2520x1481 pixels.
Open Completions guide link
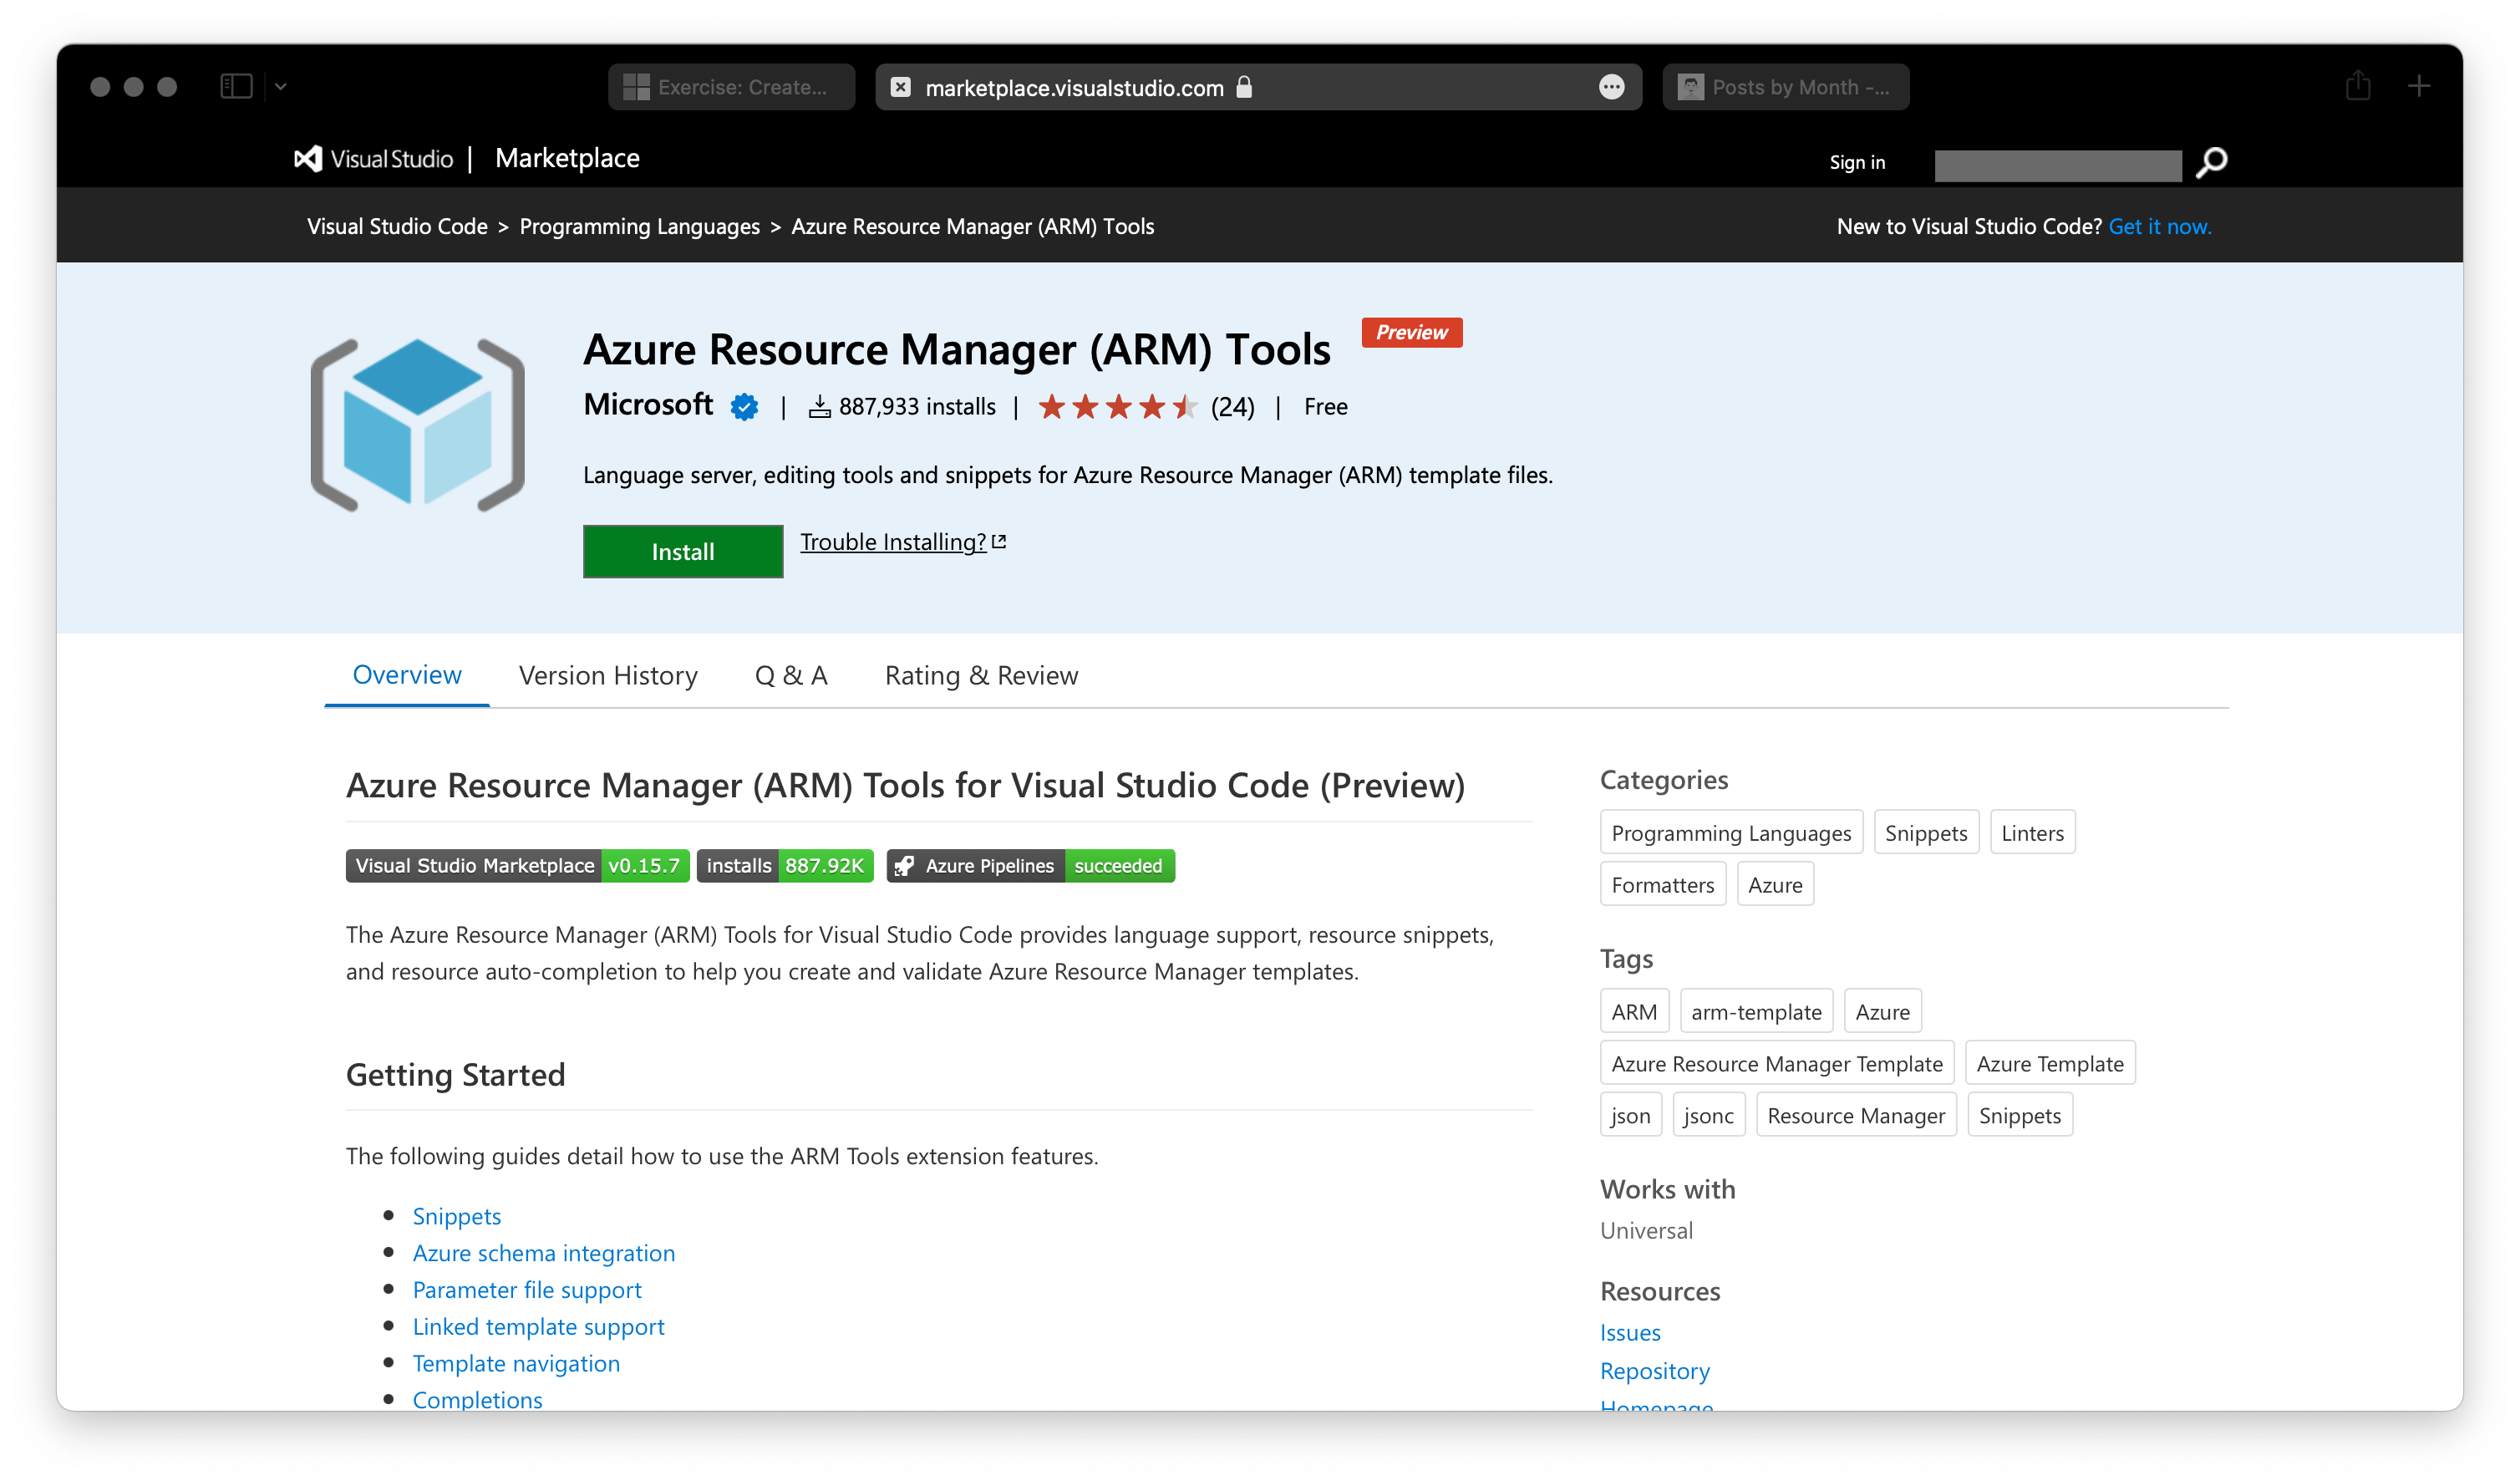pos(477,1399)
